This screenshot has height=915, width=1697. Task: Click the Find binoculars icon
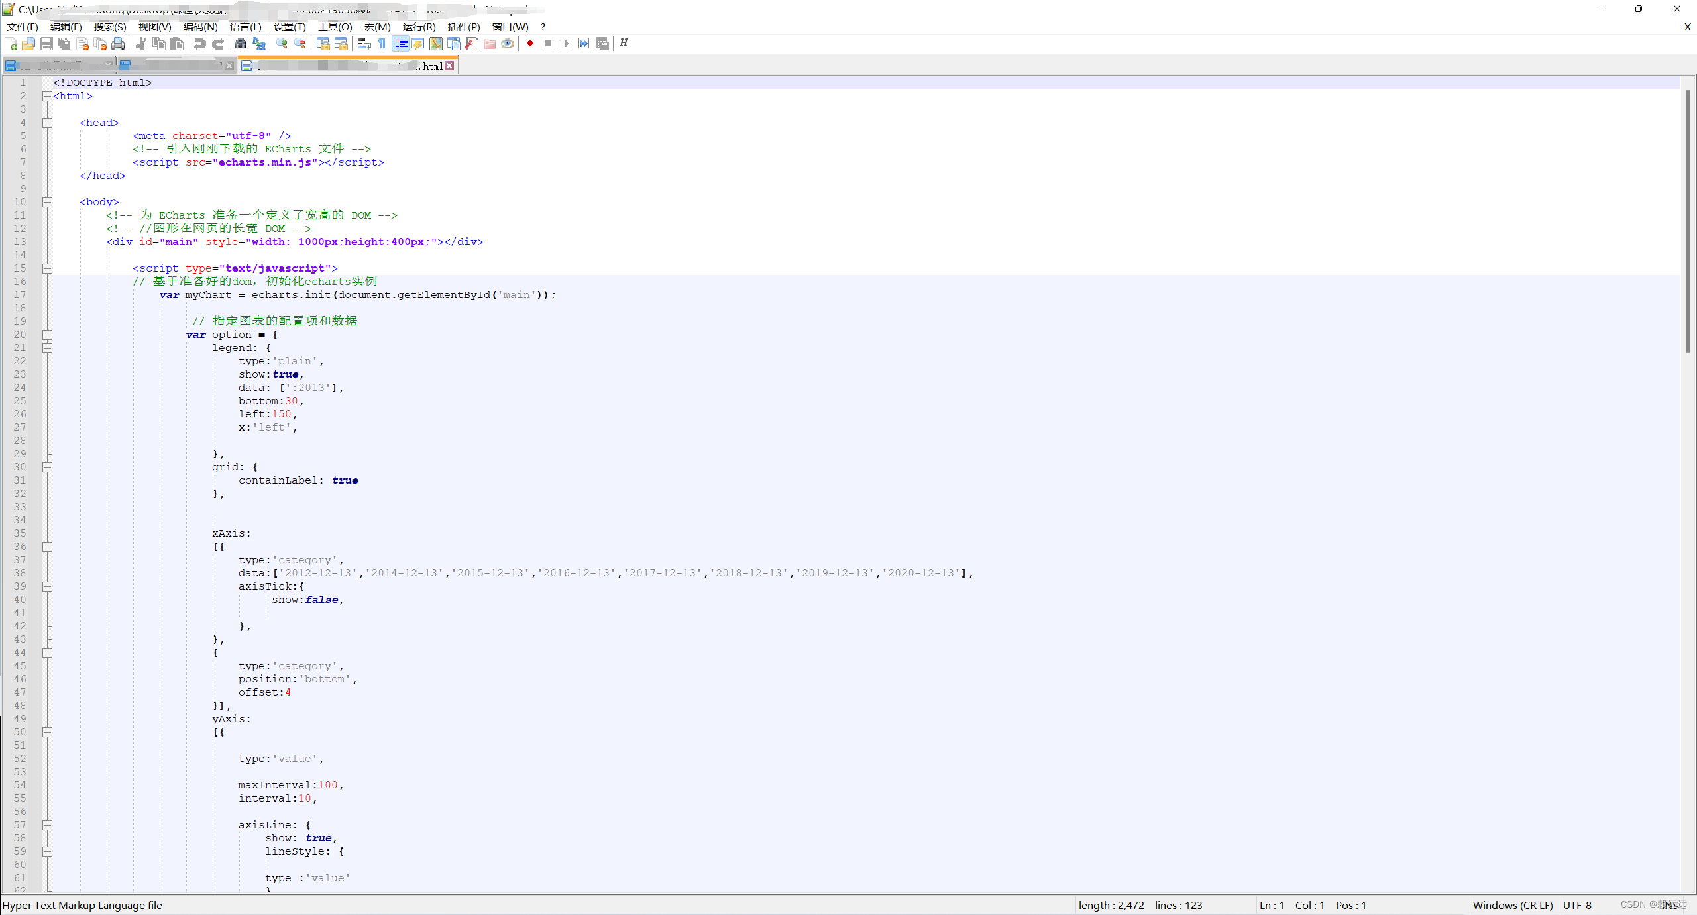(x=241, y=44)
